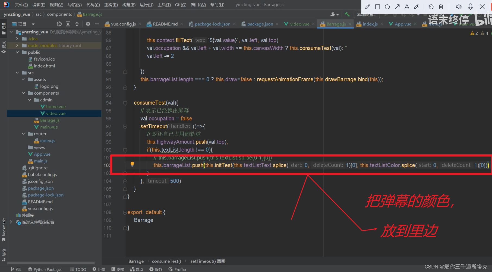Expand all in the project tree toolbar
Image resolution: width=492 pixels, height=272 pixels.
[x=68, y=24]
